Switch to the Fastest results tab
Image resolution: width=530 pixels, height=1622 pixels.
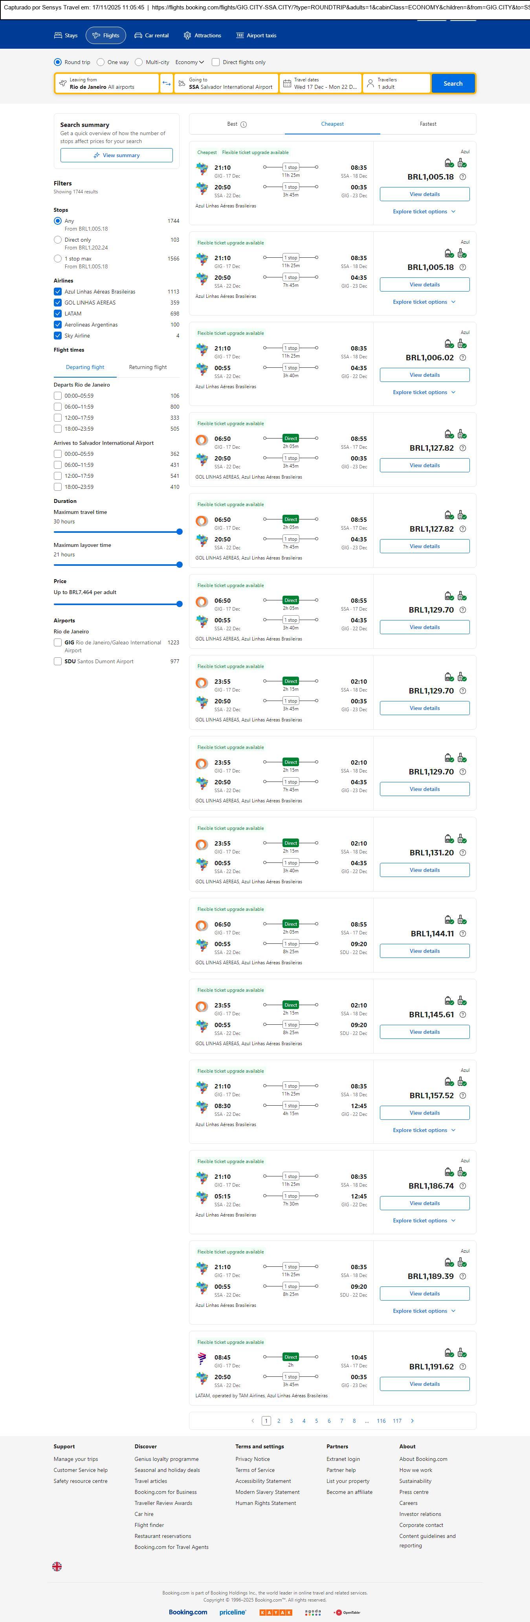(x=427, y=124)
